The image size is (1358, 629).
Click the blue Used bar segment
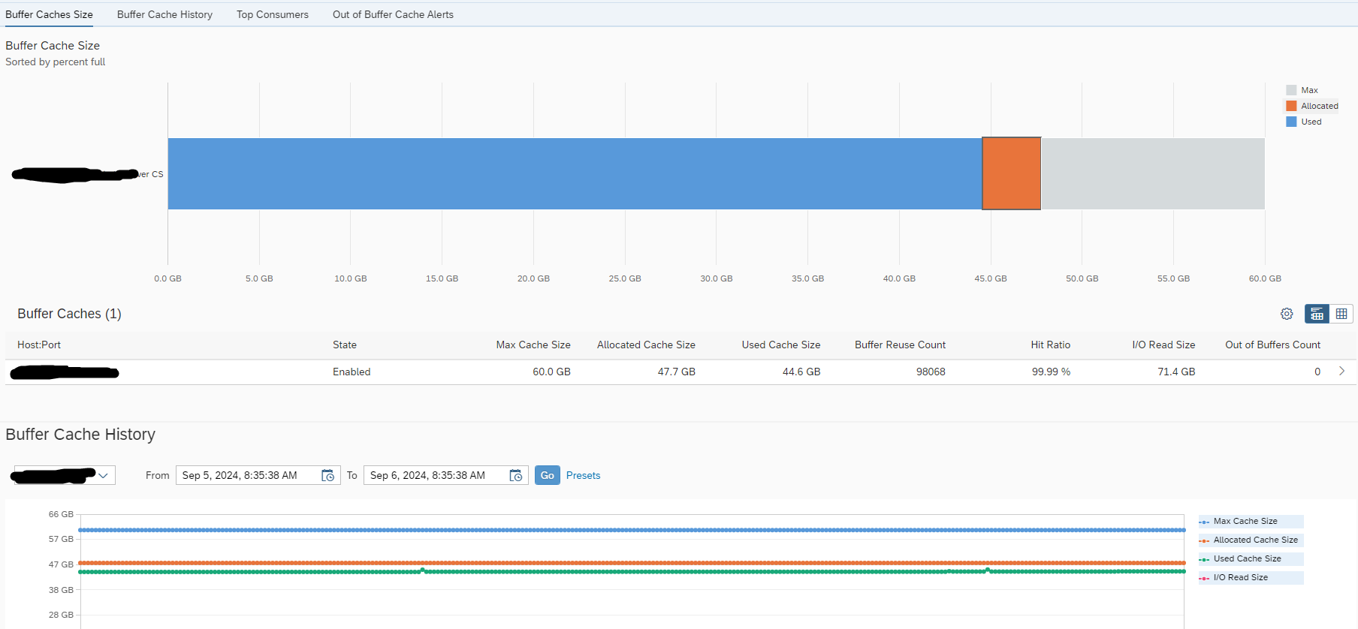(x=575, y=173)
